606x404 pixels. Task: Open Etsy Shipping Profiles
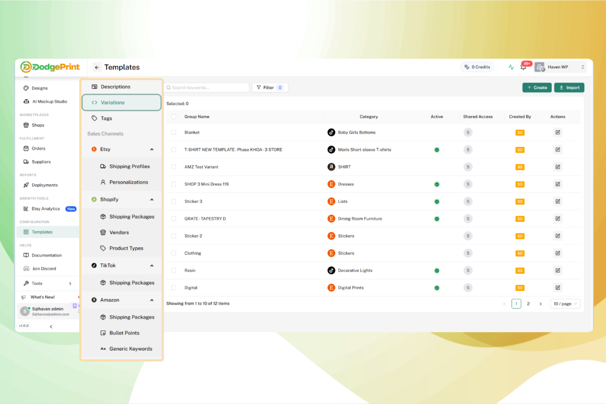click(125, 166)
